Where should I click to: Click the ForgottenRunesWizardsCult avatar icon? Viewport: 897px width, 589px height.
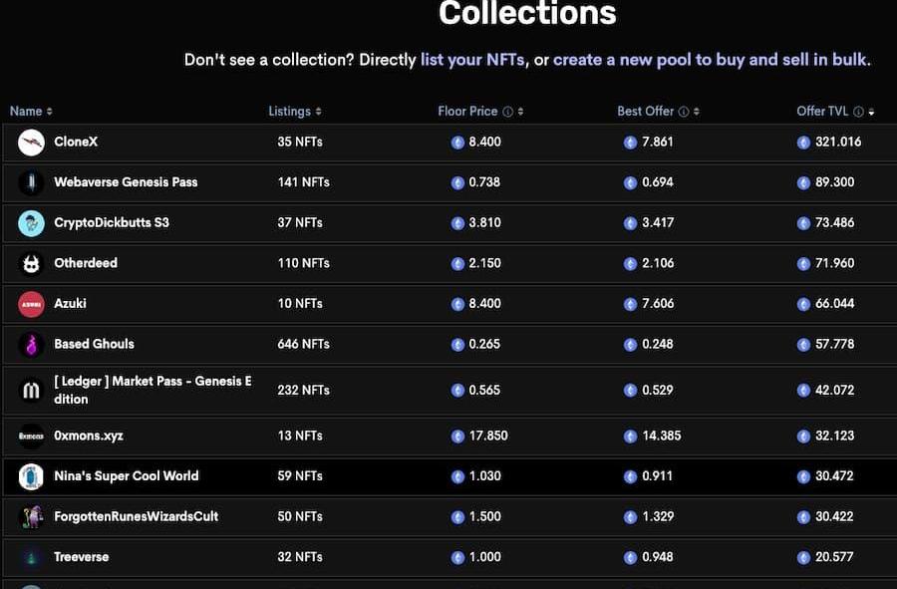pyautogui.click(x=31, y=517)
